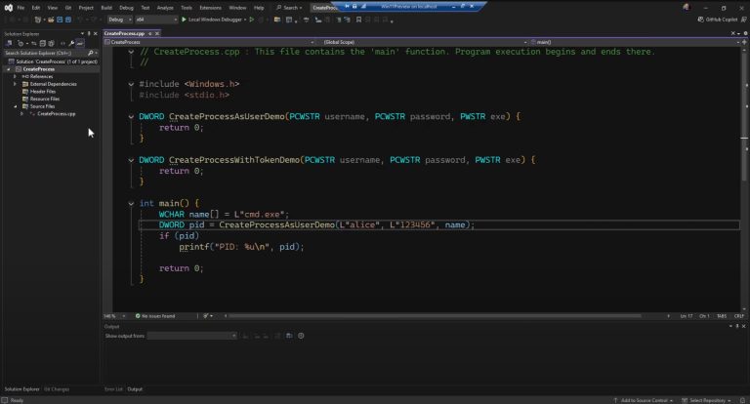Open the Build menu

tap(105, 7)
